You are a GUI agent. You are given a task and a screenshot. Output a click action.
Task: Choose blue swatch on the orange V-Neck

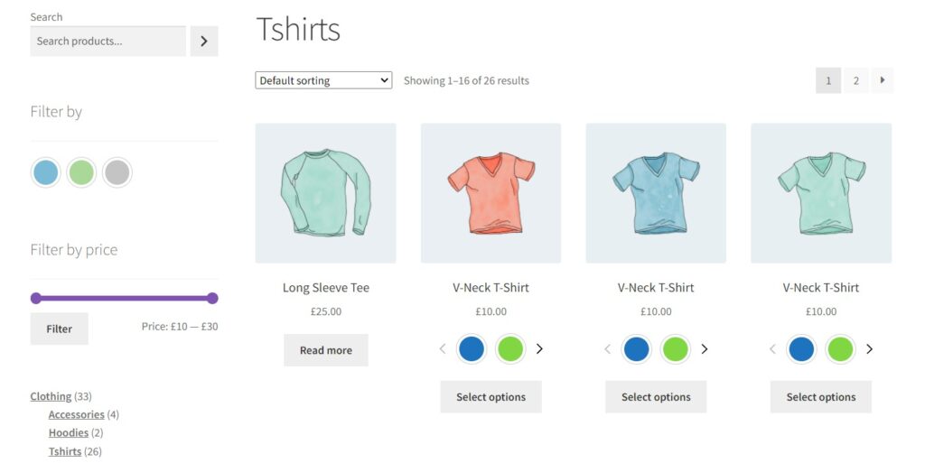pos(472,349)
